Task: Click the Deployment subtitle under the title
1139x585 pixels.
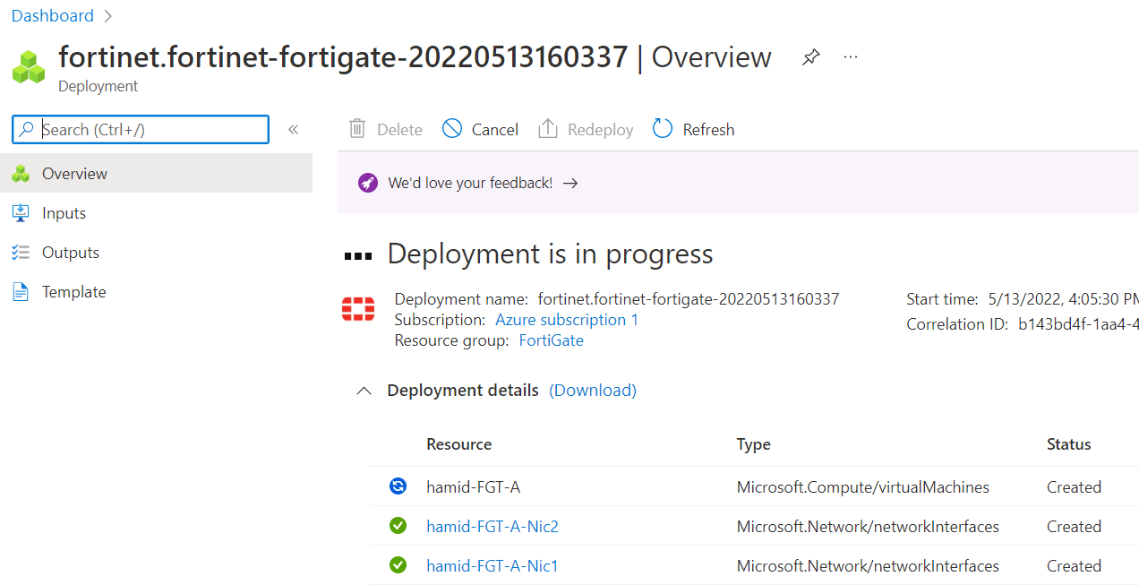Action: pyautogui.click(x=98, y=87)
